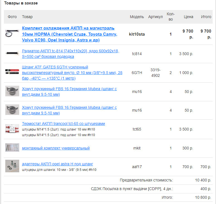The image size is (216, 204).
Task: Open the Радиатор АКПП tc-814 link
Action: point(70,54)
